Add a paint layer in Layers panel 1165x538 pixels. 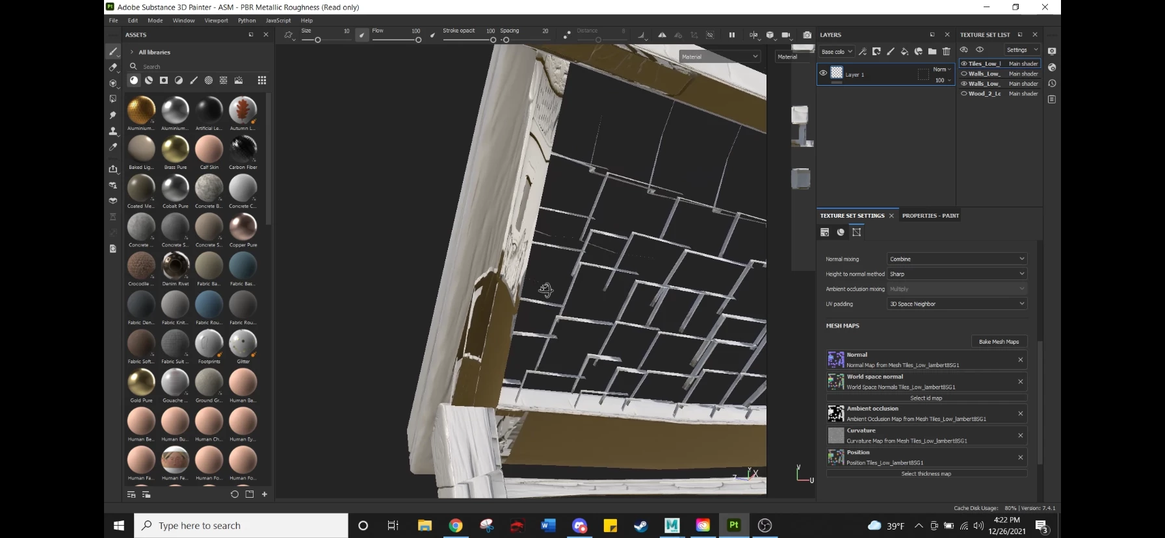[x=891, y=51]
